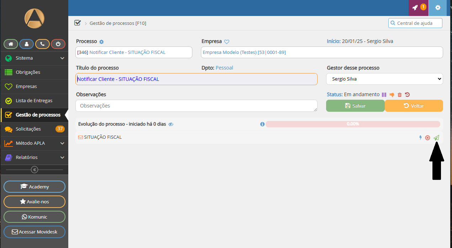Click the orange Voltar button
The width and height of the screenshot is (452, 248).
[x=414, y=106]
